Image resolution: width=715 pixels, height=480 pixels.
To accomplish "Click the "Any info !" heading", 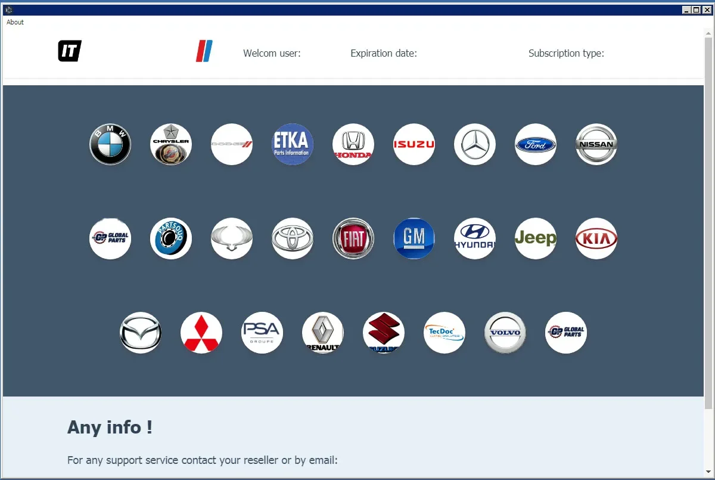I will pos(110,427).
